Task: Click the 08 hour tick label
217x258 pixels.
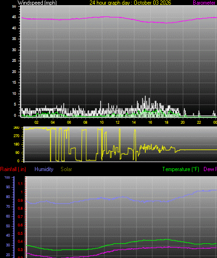Action: point(85,122)
